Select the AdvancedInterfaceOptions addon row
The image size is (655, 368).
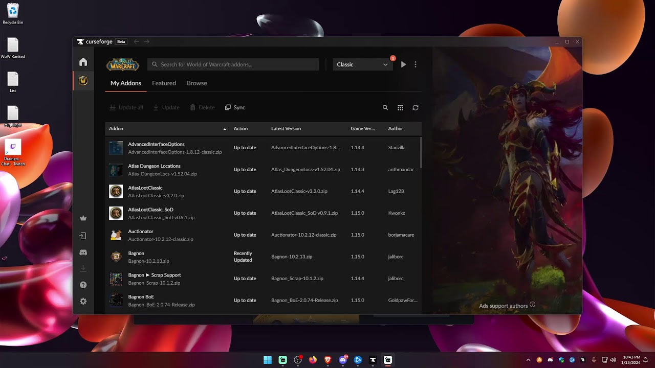pyautogui.click(x=263, y=148)
